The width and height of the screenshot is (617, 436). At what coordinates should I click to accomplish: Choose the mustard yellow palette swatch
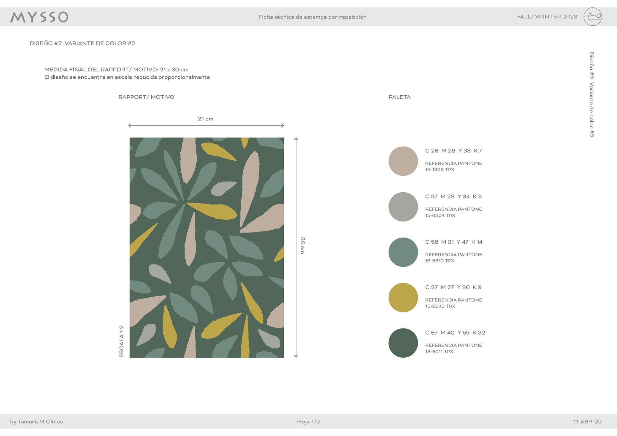click(x=403, y=298)
